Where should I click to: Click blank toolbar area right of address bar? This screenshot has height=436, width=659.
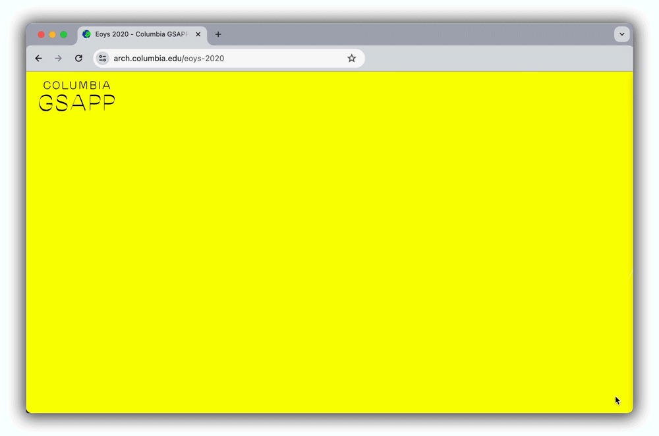[494, 59]
